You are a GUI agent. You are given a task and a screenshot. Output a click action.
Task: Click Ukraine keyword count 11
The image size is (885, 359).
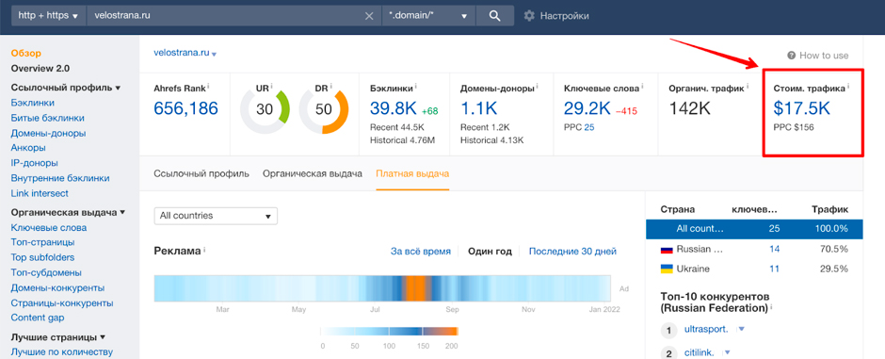pyautogui.click(x=774, y=269)
